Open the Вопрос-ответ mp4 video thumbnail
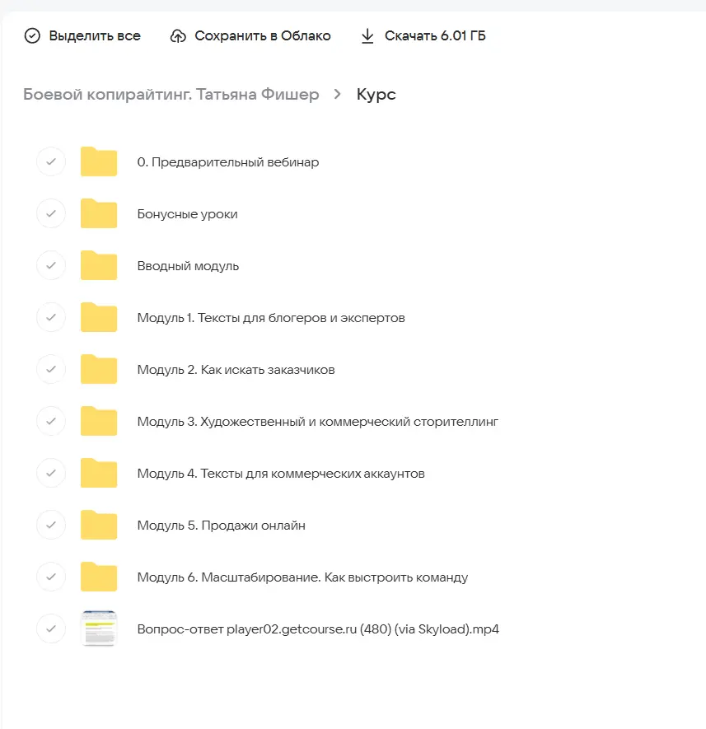This screenshot has width=706, height=729. 99,629
